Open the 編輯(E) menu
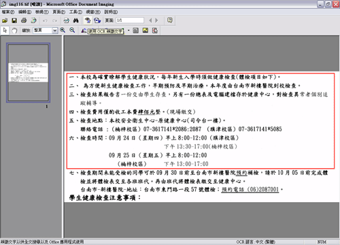340x245 pixels. coord(24,12)
